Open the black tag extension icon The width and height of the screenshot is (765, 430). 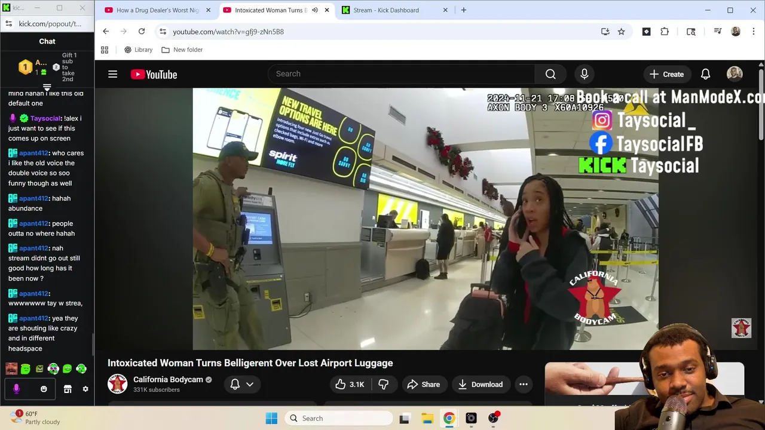point(646,32)
